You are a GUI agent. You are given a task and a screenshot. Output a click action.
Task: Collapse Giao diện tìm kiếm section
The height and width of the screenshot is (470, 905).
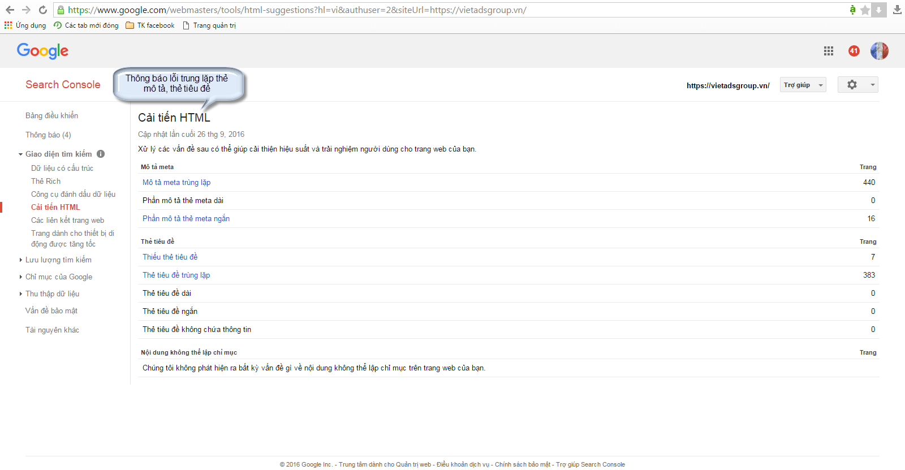click(x=20, y=154)
